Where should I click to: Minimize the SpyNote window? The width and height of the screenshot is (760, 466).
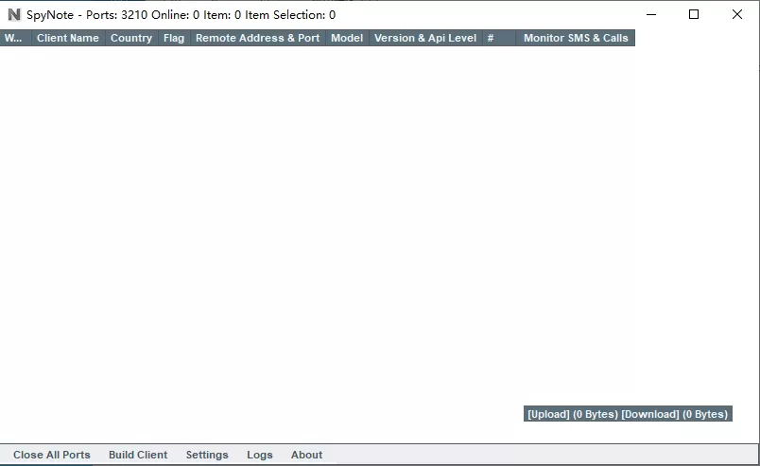pyautogui.click(x=650, y=15)
